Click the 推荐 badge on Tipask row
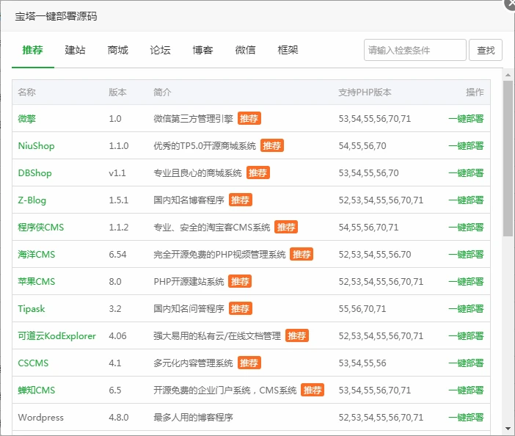Image resolution: width=515 pixels, height=436 pixels. 241,308
